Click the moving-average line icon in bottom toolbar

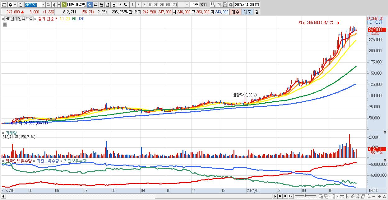coord(342,197)
